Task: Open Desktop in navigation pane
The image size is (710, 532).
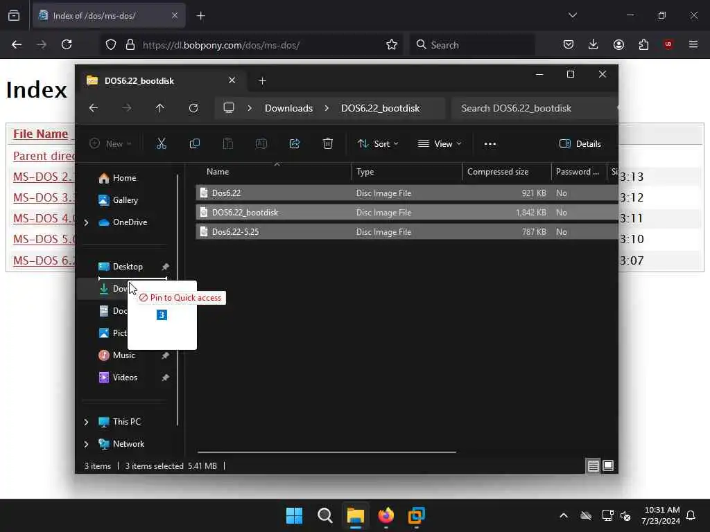Action: pyautogui.click(x=121, y=267)
